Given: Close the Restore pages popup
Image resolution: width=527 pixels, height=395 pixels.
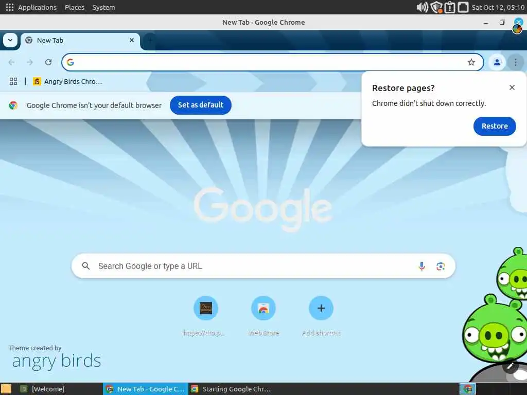Looking at the screenshot, I should coord(512,87).
